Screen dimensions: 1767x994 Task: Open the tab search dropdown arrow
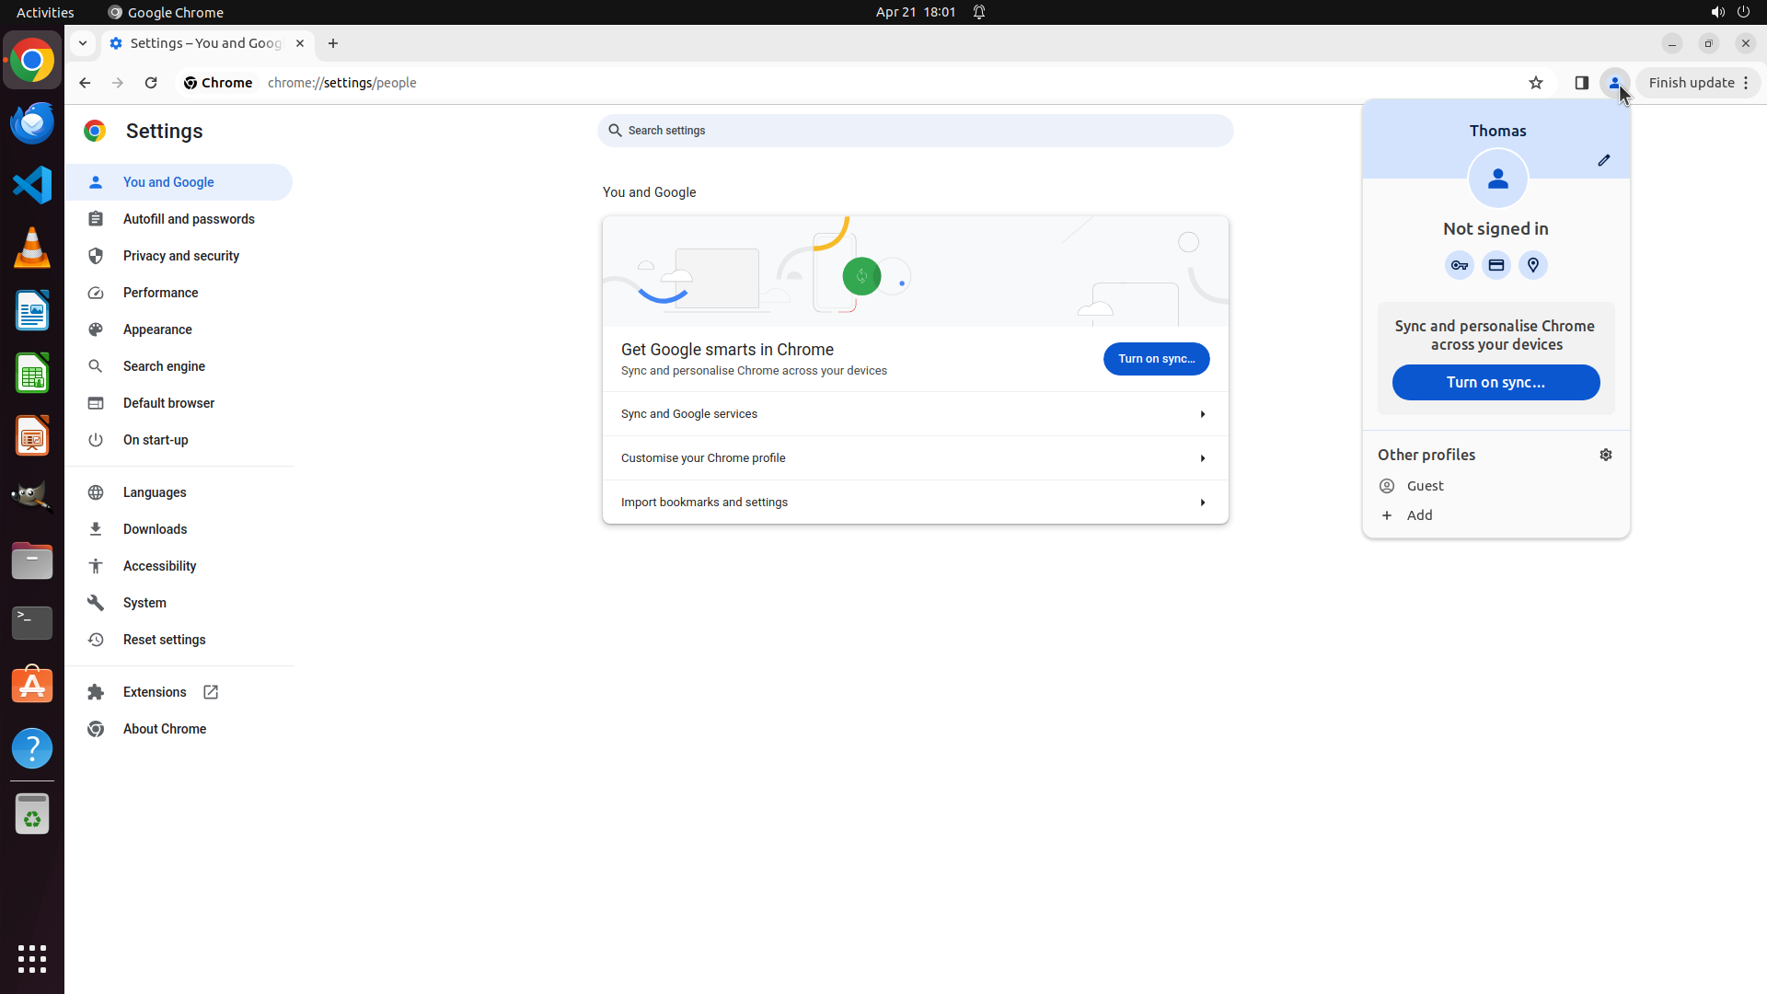(x=83, y=43)
